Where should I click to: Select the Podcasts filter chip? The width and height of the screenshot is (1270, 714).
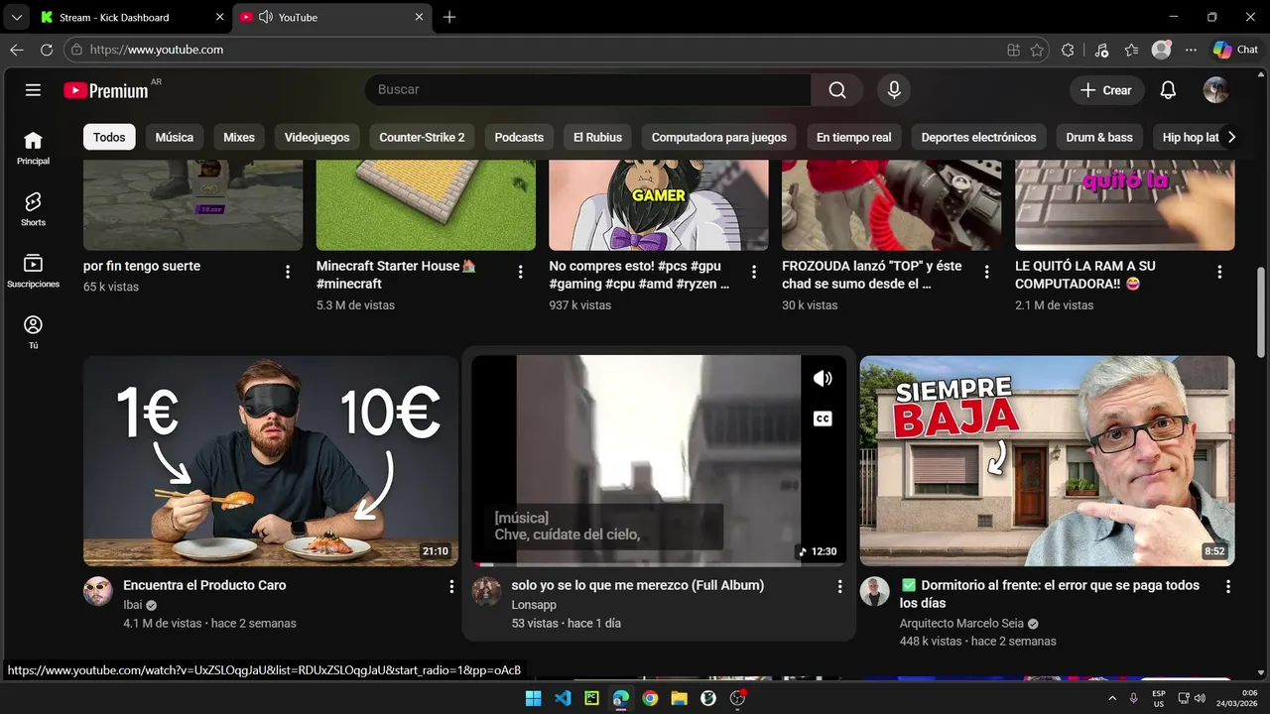tap(519, 137)
